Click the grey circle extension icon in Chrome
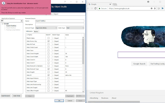The width and height of the screenshot is (165, 103). [159, 8]
